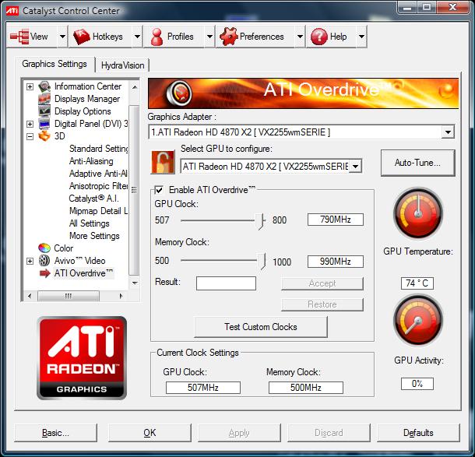Click the Memory Clock slider handle

coord(262,262)
